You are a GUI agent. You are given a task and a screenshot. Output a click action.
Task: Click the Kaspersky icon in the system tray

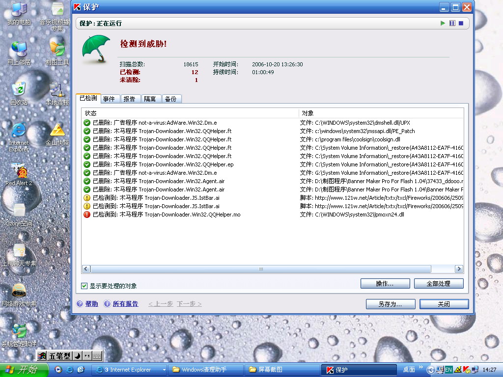click(466, 370)
